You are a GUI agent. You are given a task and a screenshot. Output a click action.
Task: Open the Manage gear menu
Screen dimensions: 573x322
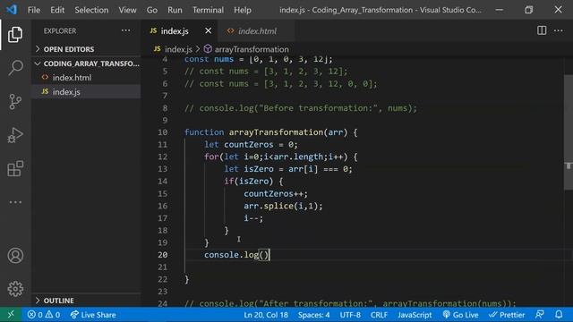click(x=15, y=289)
